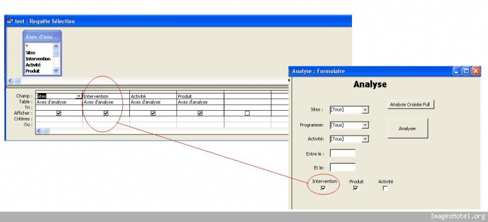Click the Tri cell under the Activité column
488x222 pixels.
(x=153, y=108)
